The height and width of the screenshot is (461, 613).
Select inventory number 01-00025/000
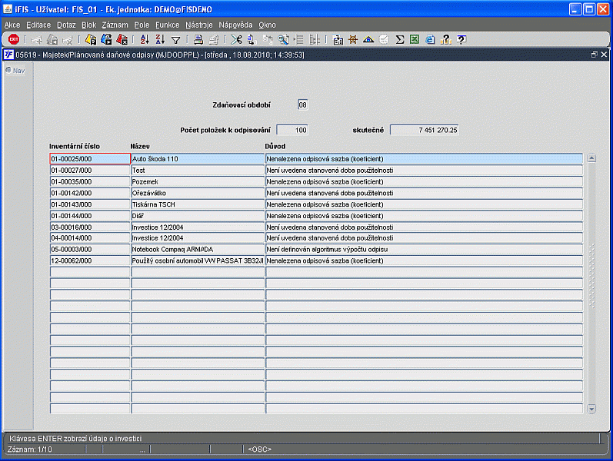(x=90, y=159)
